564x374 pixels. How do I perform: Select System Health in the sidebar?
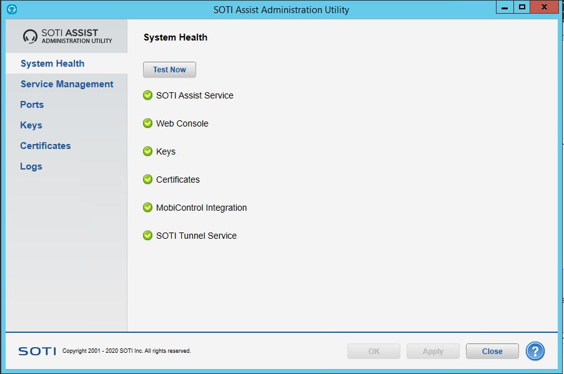52,64
